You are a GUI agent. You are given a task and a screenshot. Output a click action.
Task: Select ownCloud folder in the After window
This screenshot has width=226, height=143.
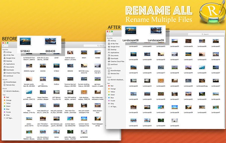[113, 64]
